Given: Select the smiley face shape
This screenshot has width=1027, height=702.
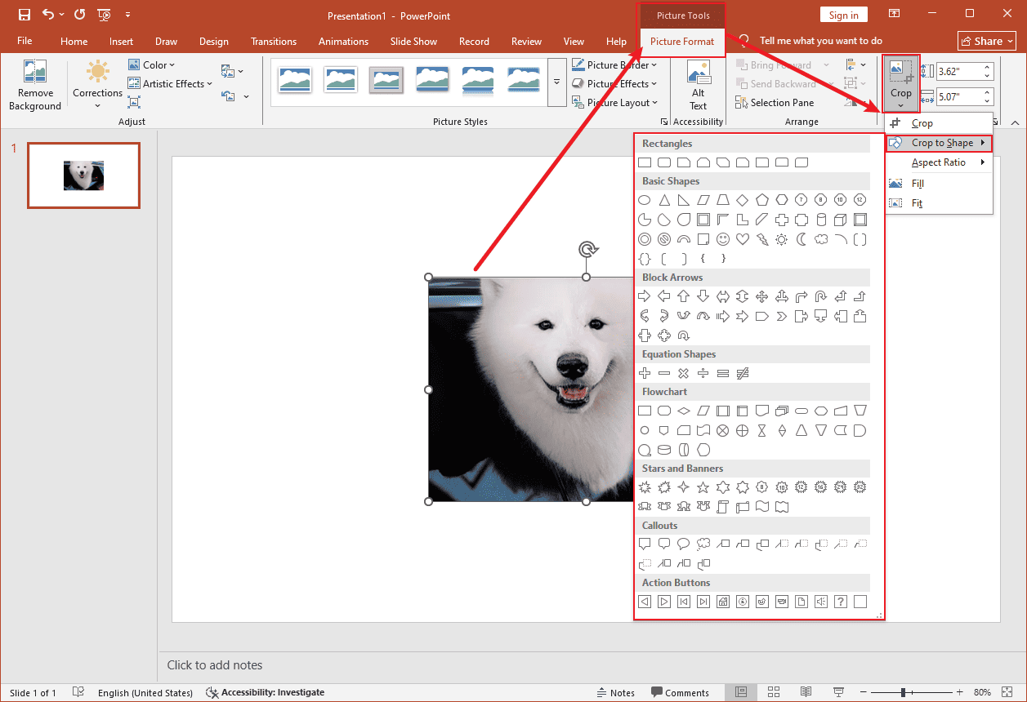Looking at the screenshot, I should [x=723, y=239].
